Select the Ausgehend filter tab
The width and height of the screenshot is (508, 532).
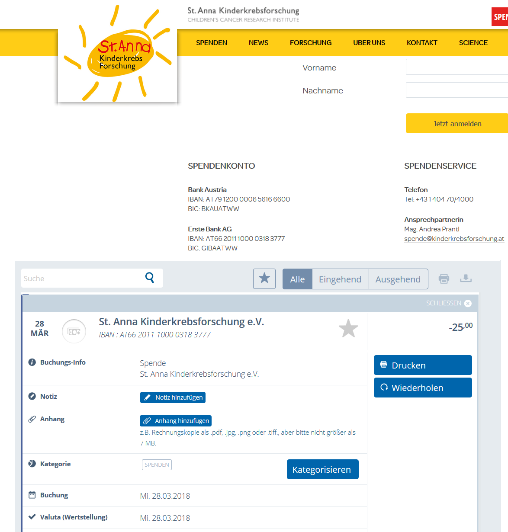click(x=398, y=279)
